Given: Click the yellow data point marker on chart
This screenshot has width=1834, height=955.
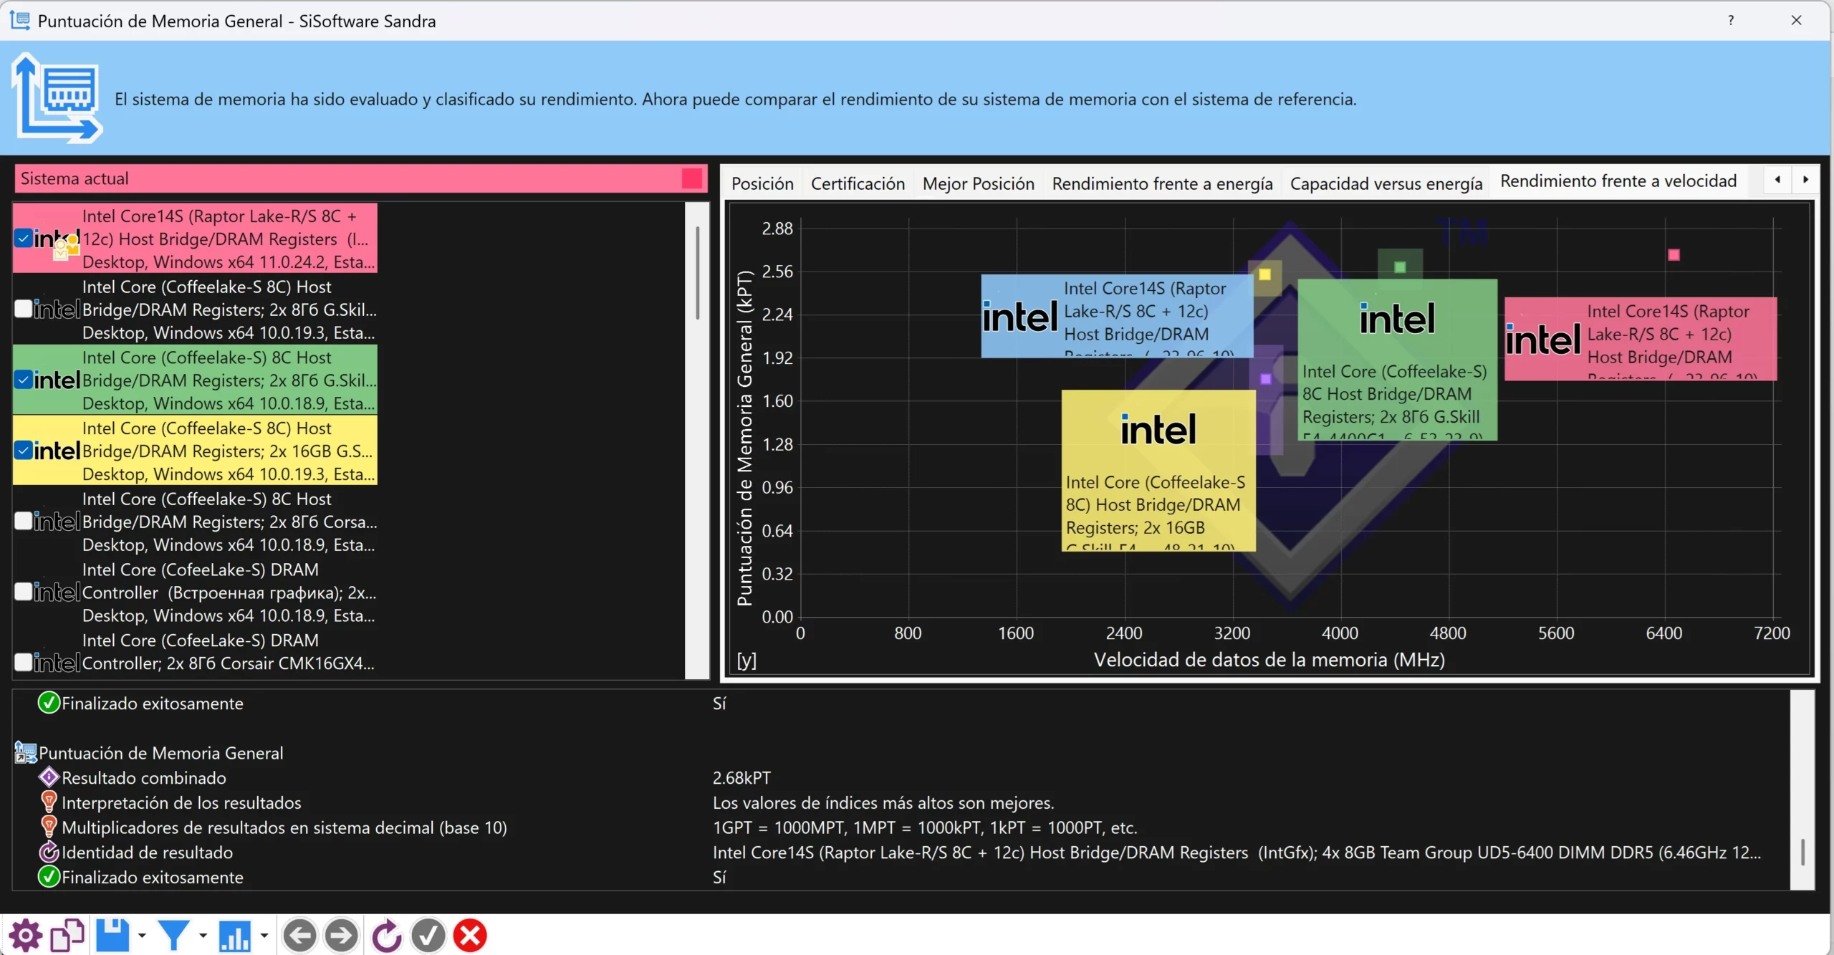Looking at the screenshot, I should [x=1264, y=274].
